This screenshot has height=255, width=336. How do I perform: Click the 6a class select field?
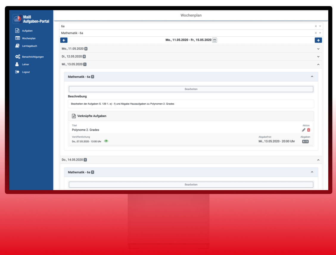[191, 26]
